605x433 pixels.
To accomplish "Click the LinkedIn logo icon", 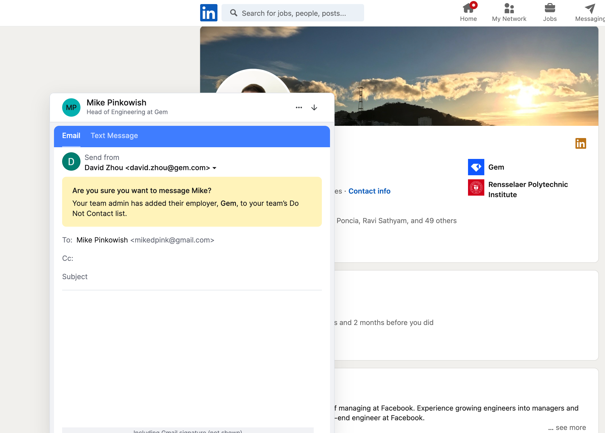I will click(x=209, y=12).
